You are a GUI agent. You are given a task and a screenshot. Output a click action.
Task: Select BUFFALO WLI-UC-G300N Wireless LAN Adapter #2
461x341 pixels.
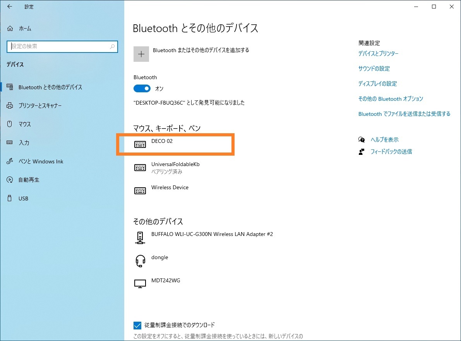click(212, 234)
